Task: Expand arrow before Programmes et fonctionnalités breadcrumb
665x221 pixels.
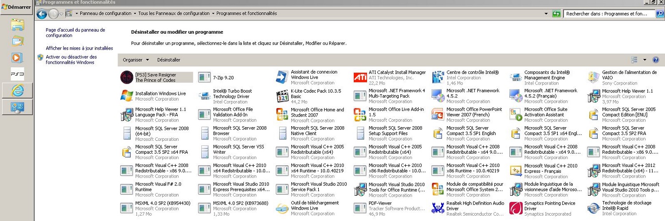Action: tap(213, 14)
